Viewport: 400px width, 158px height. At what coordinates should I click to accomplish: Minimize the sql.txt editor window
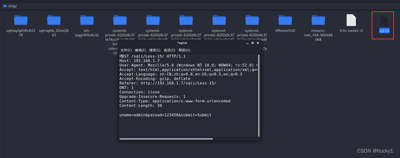click(x=248, y=44)
